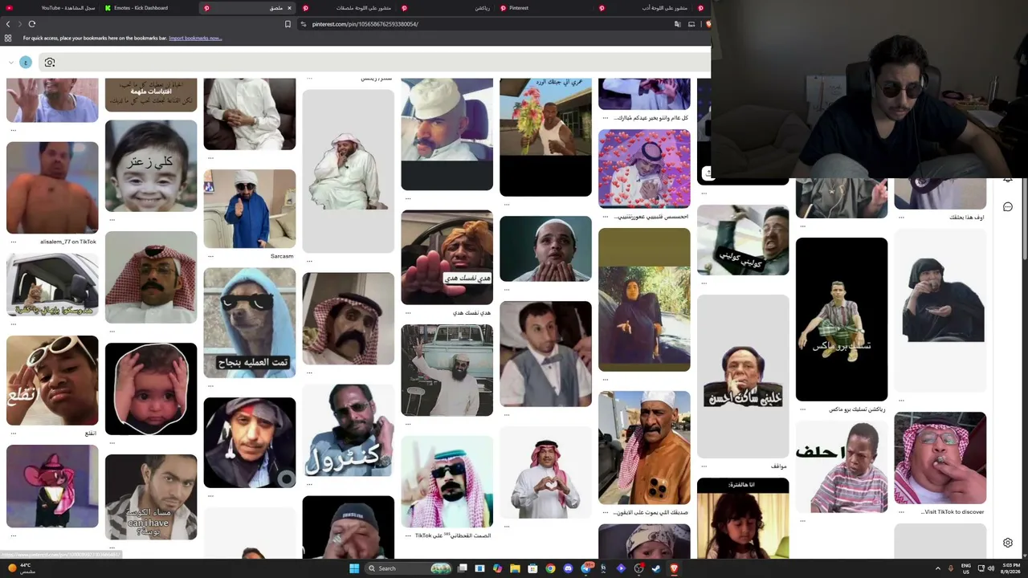Click the translate icon in the address bar
The image size is (1028, 578).
678,24
